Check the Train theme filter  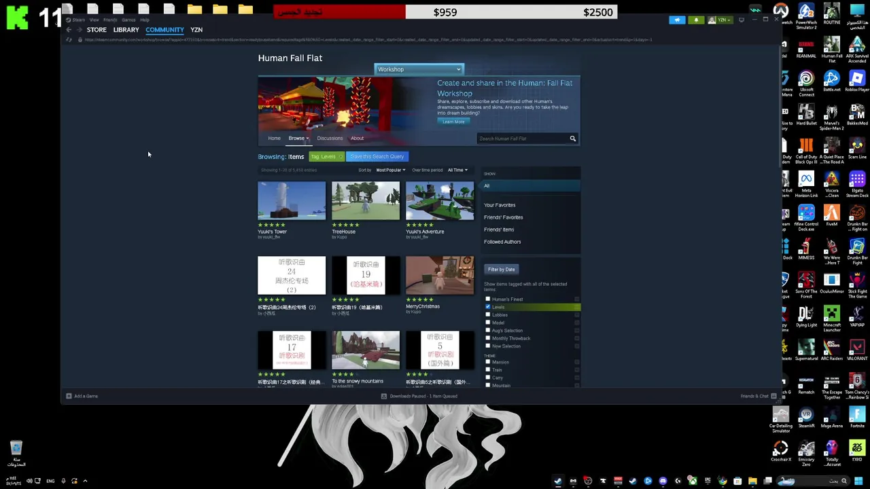[487, 369]
